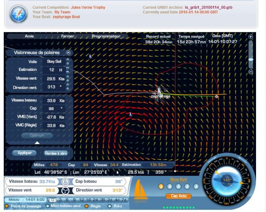Select weather forecast hour 9

pos(74,200)
